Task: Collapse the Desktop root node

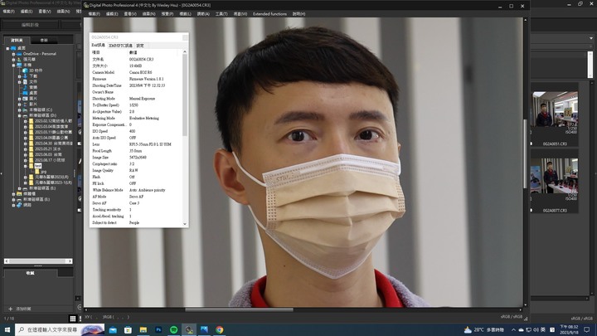Action: point(7,48)
